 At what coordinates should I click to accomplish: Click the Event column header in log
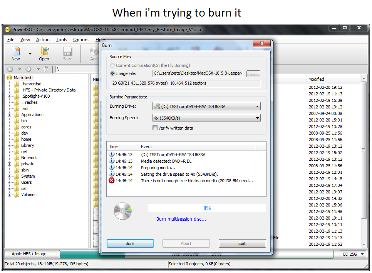[198, 146]
